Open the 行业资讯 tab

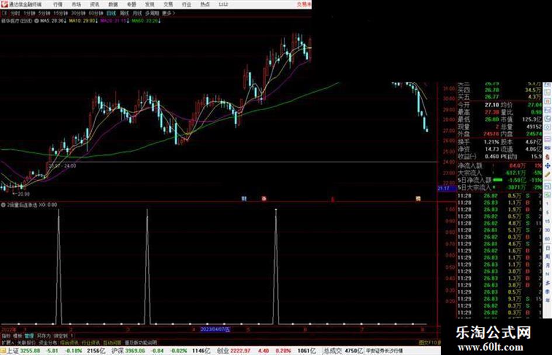(x=91, y=342)
